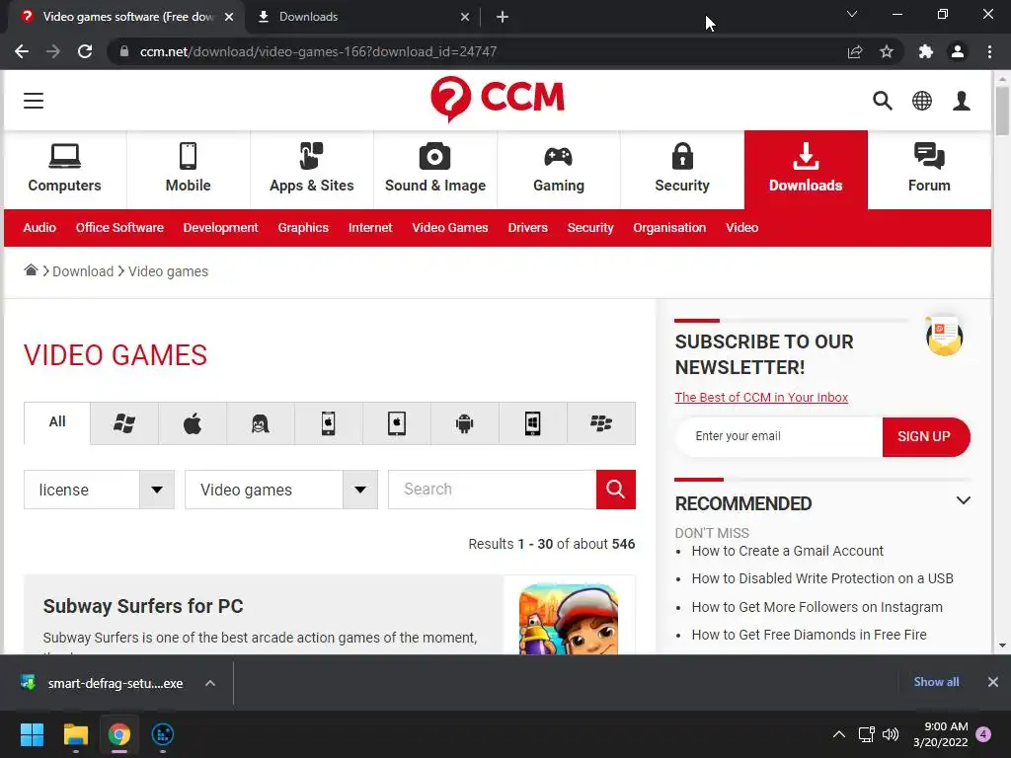This screenshot has width=1011, height=758.
Task: Open Development category
Action: coord(220,228)
